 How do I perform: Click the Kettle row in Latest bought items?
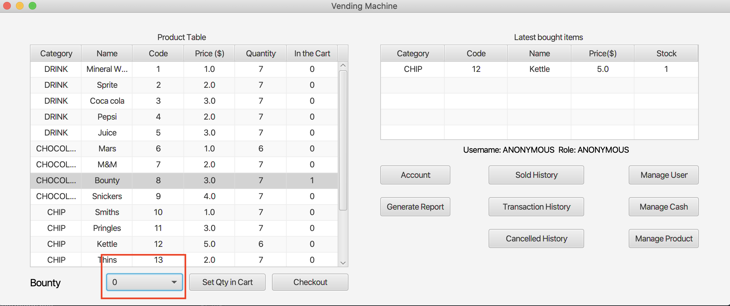coord(539,69)
